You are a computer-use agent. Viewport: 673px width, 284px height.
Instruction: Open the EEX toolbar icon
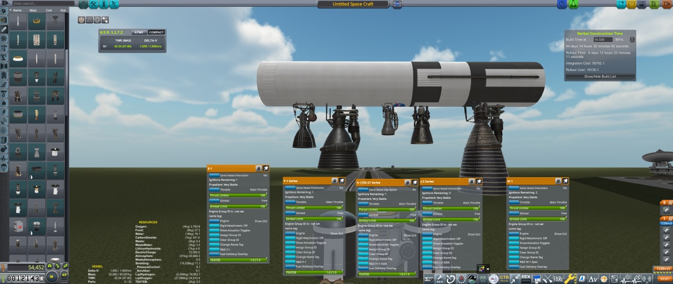526,279
